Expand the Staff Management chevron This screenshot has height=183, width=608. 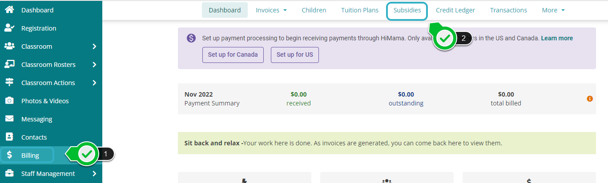click(94, 173)
